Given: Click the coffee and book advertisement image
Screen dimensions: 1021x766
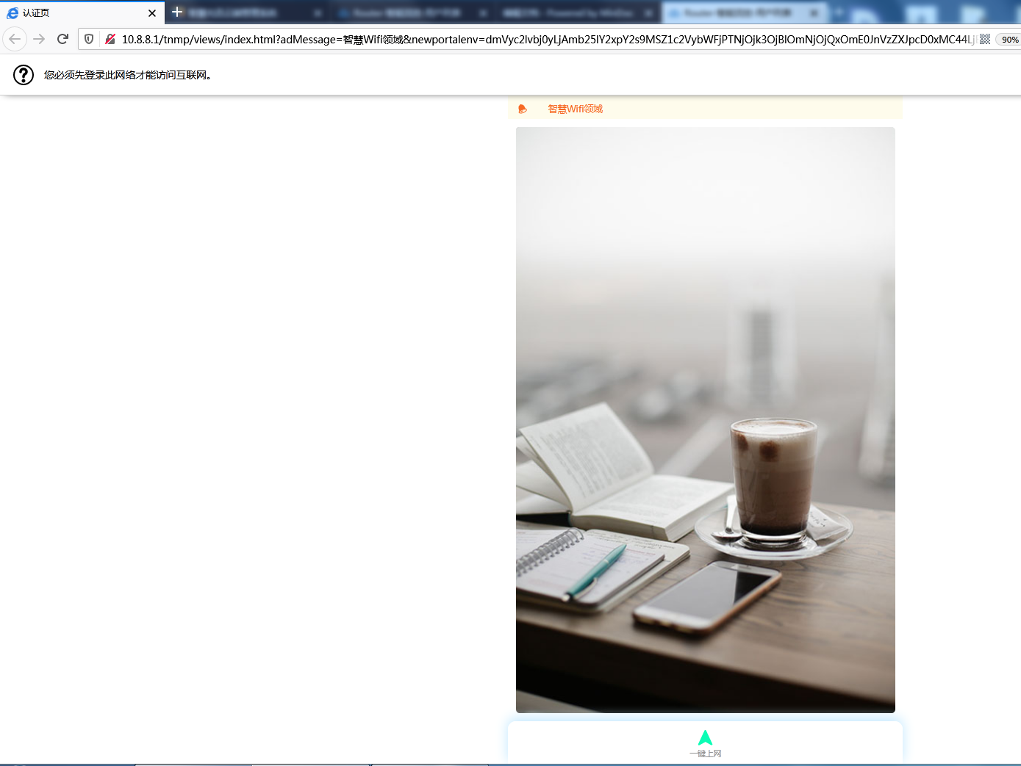Looking at the screenshot, I should (705, 419).
